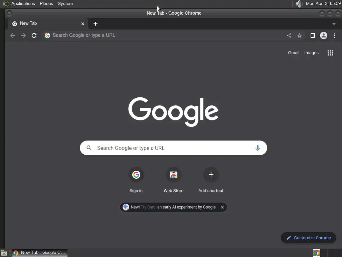Select Chrome window in the taskbar

coord(39,253)
